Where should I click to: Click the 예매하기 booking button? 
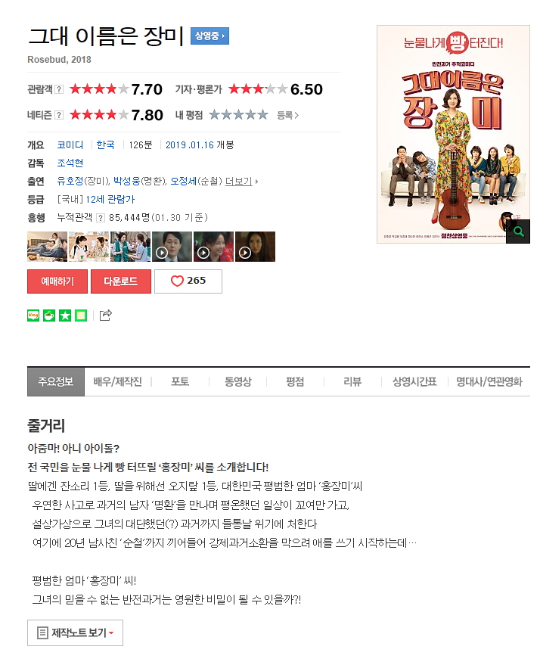point(57,281)
